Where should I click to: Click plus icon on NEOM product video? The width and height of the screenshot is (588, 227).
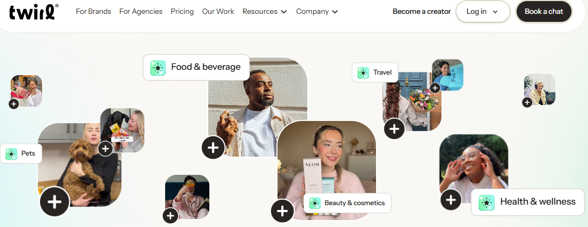tap(282, 211)
